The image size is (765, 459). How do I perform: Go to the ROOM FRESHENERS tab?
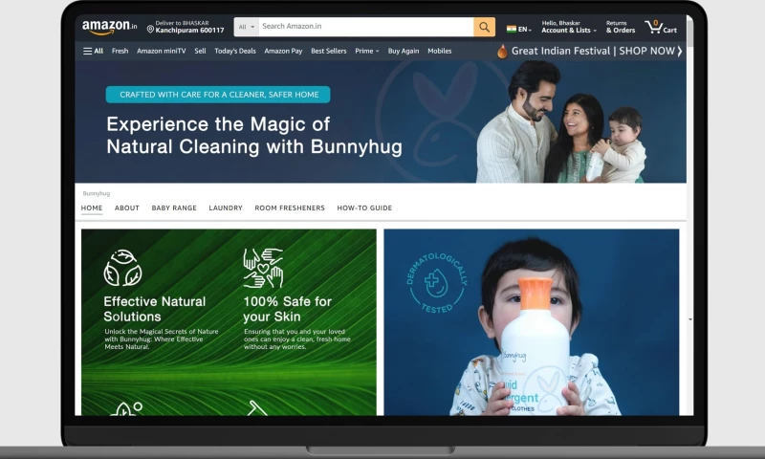click(290, 208)
